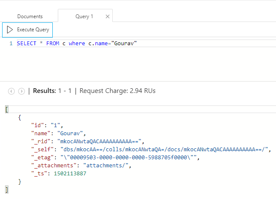Click line number 1 in editor gutter
The height and width of the screenshot is (199, 276).
point(11,44)
